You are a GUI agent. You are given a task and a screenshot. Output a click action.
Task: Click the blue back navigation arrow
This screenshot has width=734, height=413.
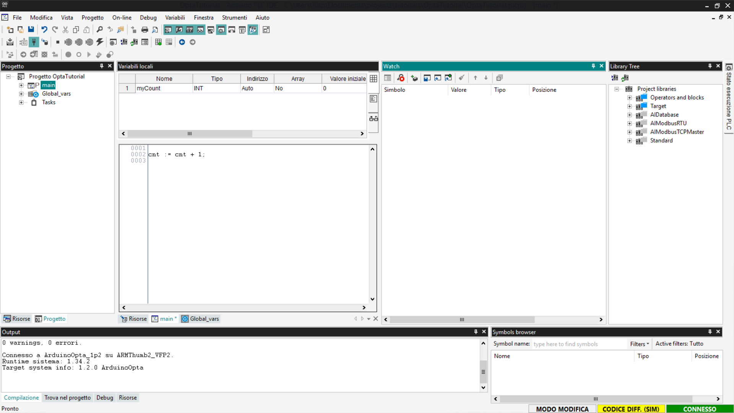182,42
